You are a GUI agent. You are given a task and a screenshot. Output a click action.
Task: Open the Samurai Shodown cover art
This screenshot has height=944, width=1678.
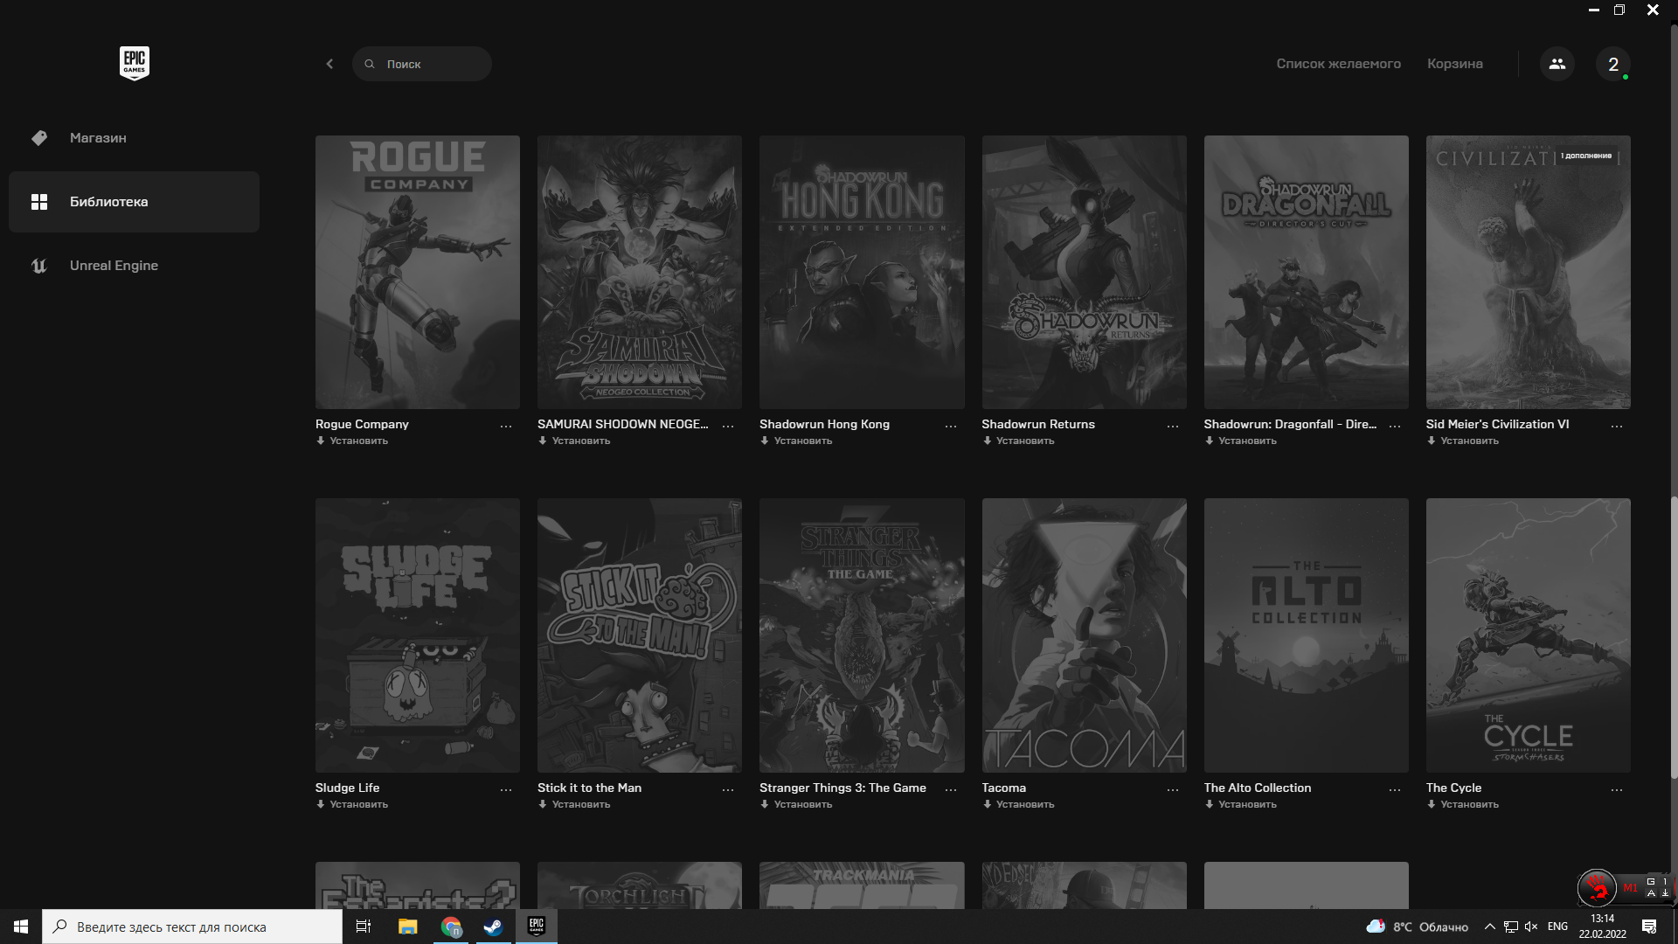(640, 272)
